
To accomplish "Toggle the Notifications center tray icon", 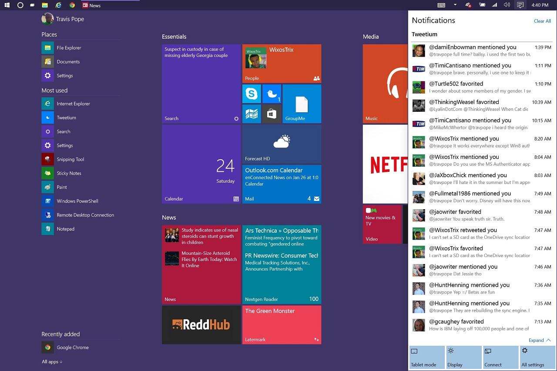I will (x=520, y=5).
